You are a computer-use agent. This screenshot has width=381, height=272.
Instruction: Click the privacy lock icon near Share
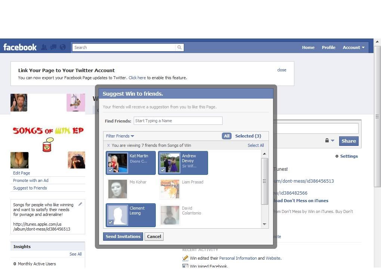coord(327,140)
